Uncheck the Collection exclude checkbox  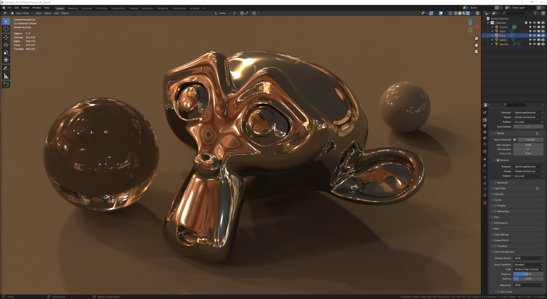click(526, 23)
